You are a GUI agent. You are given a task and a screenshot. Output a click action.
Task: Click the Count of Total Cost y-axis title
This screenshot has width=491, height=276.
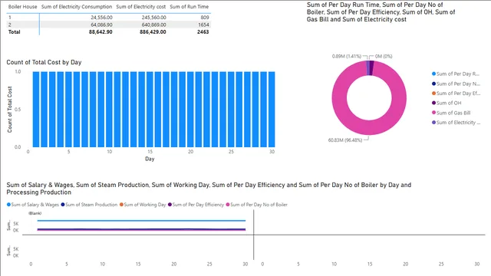point(10,109)
